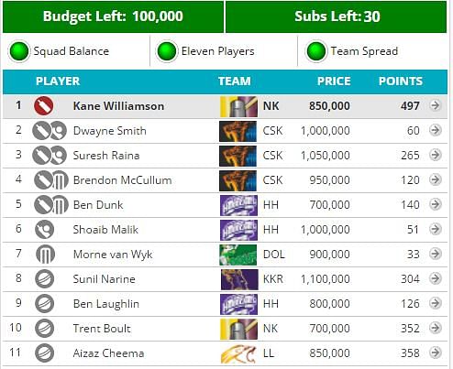Screen dimensions: 453x369
Task: Click the all-rounder icon beside Shoaib Malik
Action: click(45, 230)
